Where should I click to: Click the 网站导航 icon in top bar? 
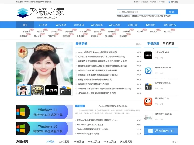point(169,2)
